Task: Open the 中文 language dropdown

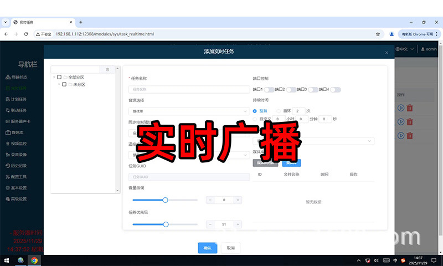Action: click(x=405, y=49)
